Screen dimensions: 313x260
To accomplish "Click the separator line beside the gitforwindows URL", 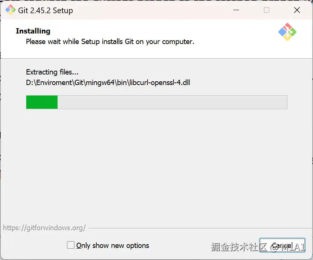I will coord(201,228).
